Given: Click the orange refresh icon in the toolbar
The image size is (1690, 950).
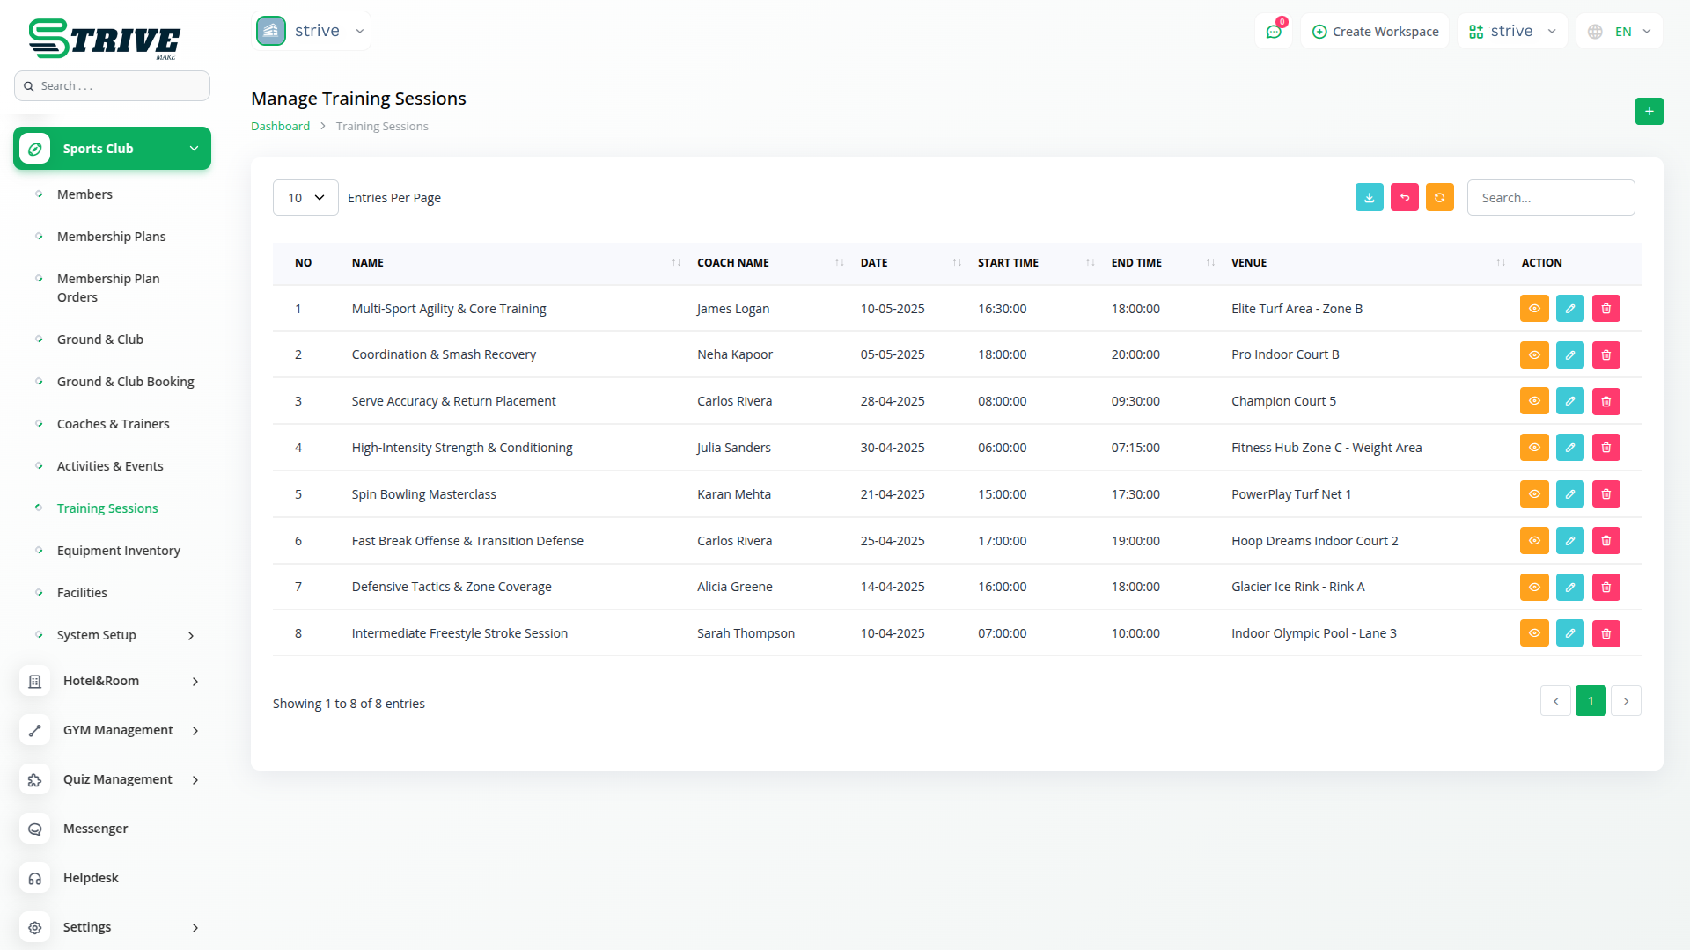Looking at the screenshot, I should click(x=1439, y=198).
